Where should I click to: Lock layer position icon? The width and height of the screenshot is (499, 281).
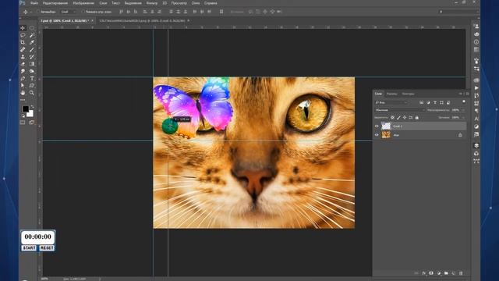pos(405,118)
